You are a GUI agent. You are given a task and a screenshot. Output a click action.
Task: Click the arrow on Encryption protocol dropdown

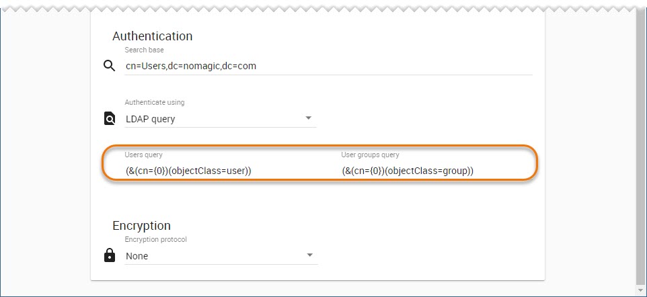tap(309, 255)
